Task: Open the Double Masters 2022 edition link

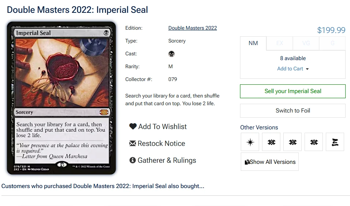Action: (192, 28)
